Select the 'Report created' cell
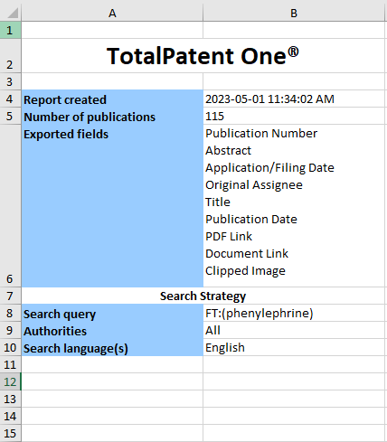This screenshot has height=442, width=387. point(112,99)
